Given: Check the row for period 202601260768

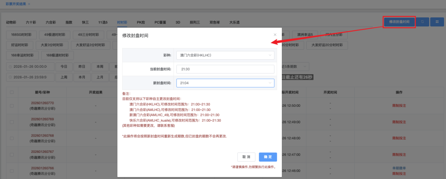Looking at the screenshot, I should pyautogui.click(x=12, y=138).
